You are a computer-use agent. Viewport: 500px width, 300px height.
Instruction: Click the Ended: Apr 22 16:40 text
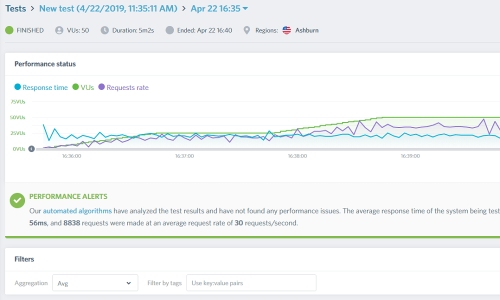click(204, 30)
